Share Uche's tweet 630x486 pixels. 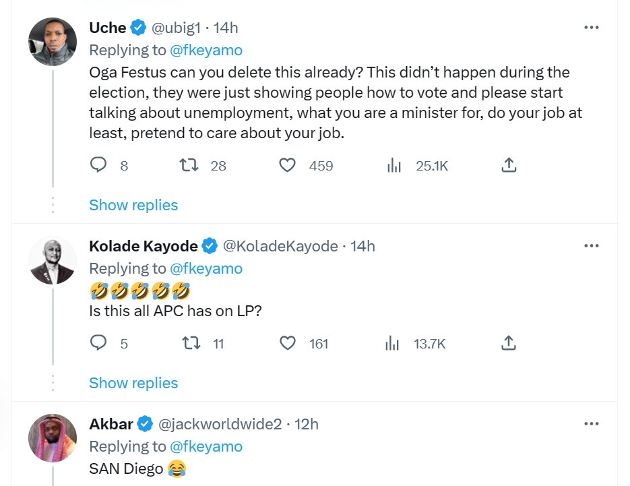point(509,165)
